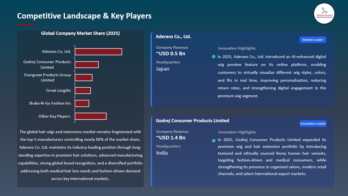Click the red underline below the title
Screen dimensions: 348x196
coord(26,24)
